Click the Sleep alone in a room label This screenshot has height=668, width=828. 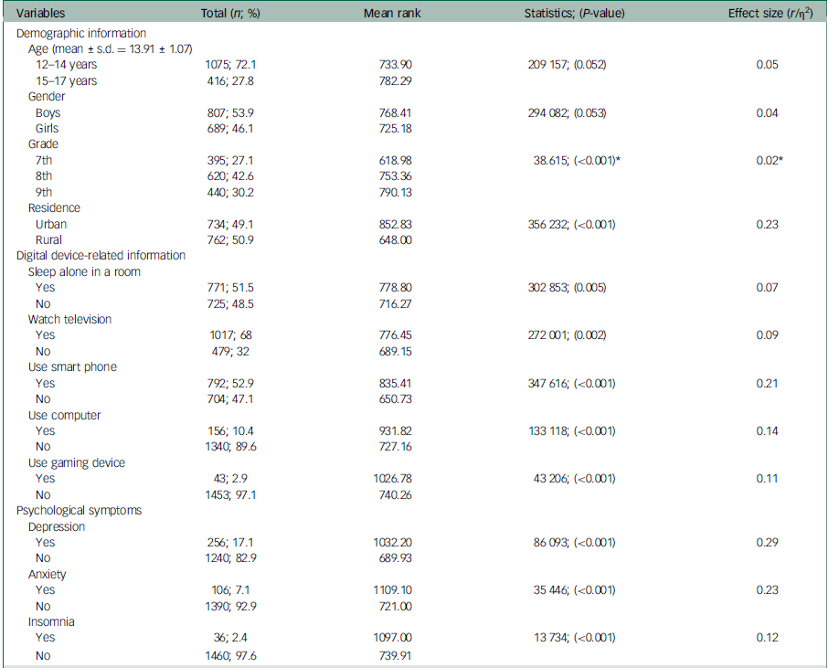[84, 271]
